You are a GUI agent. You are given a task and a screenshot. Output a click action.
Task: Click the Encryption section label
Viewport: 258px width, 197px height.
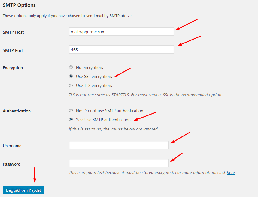[x=13, y=68]
